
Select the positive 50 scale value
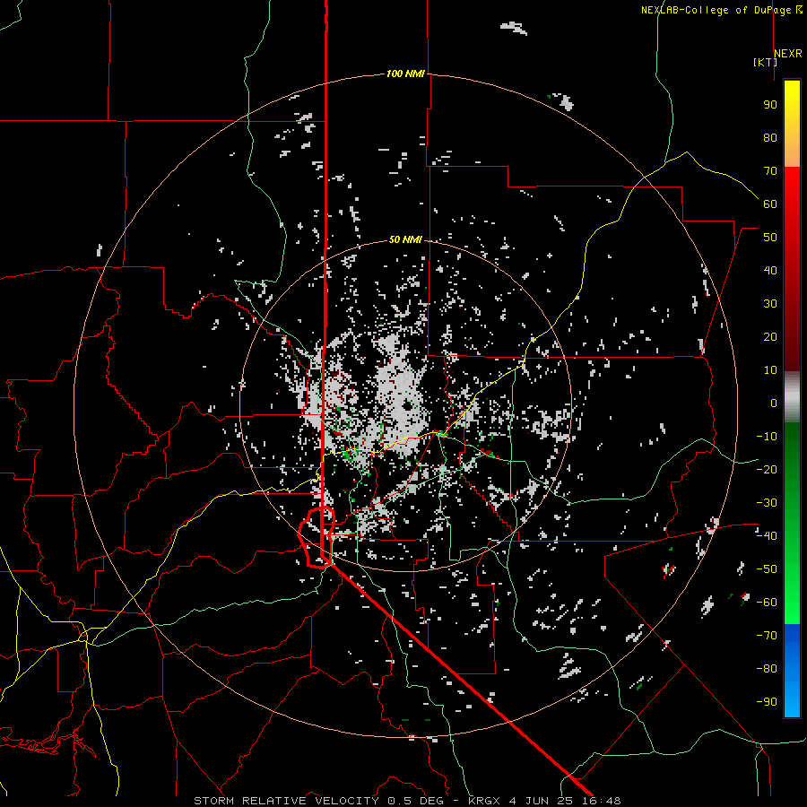click(770, 238)
